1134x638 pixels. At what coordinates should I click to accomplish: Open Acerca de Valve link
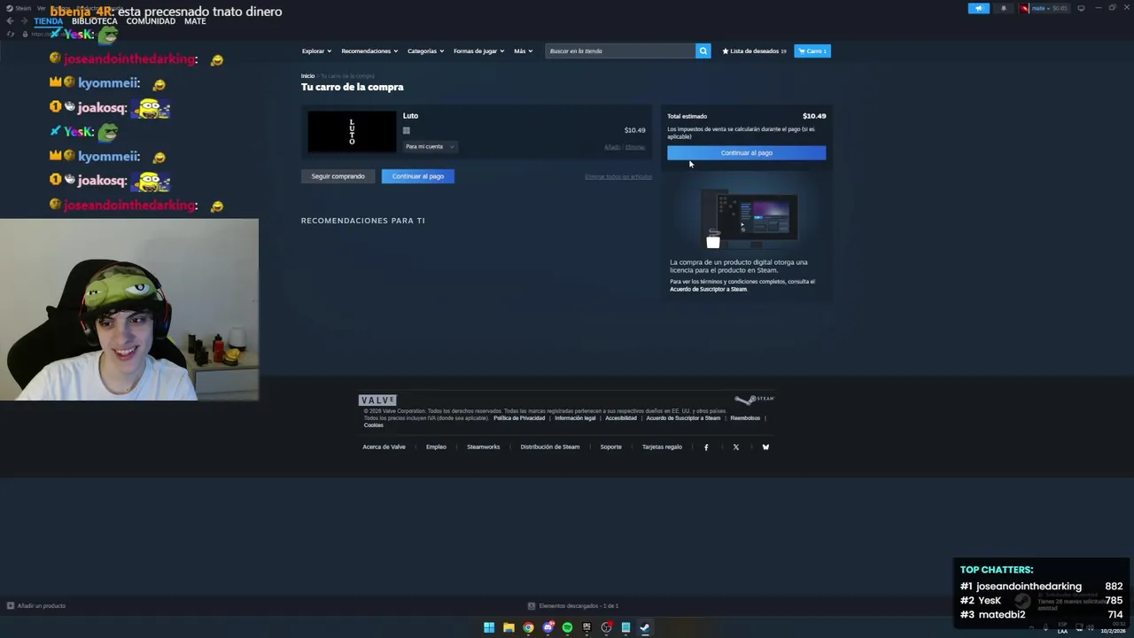pyautogui.click(x=384, y=447)
